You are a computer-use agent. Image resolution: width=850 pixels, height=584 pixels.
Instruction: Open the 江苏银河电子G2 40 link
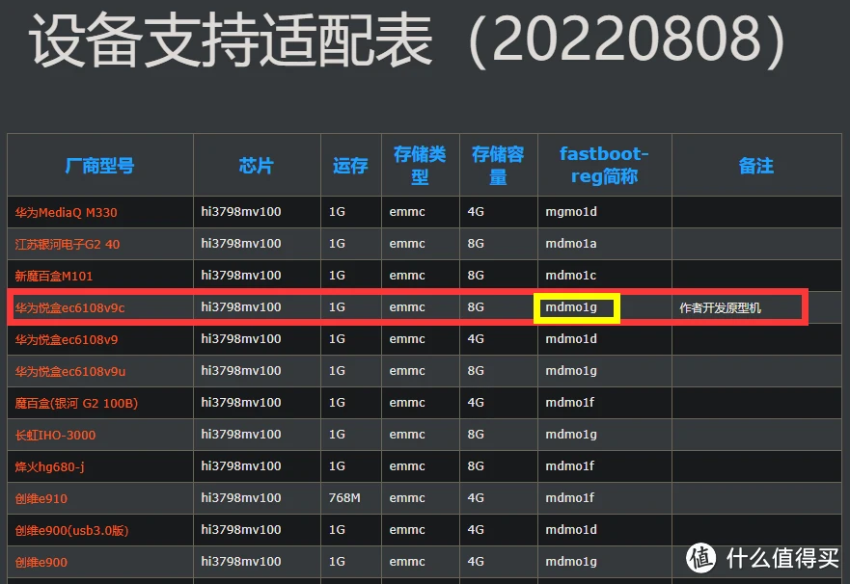coord(68,245)
